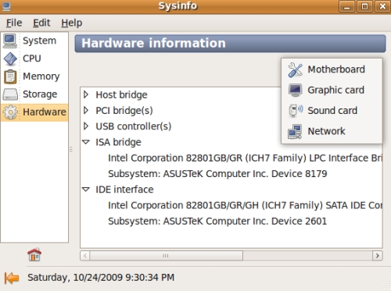391x291 pixels.
Task: Click the orange back arrow icon
Action: point(12,278)
